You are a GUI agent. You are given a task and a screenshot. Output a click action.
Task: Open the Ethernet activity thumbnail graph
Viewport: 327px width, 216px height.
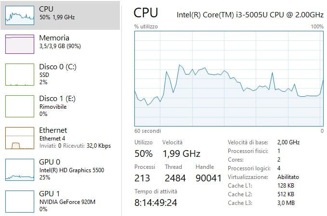[19, 138]
